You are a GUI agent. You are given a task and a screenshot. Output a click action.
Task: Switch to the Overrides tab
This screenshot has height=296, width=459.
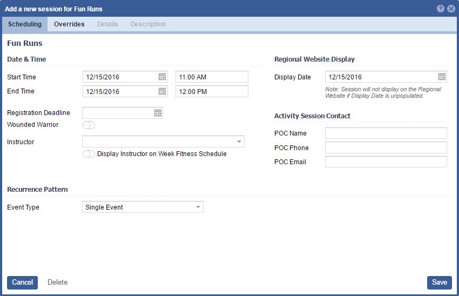click(69, 24)
